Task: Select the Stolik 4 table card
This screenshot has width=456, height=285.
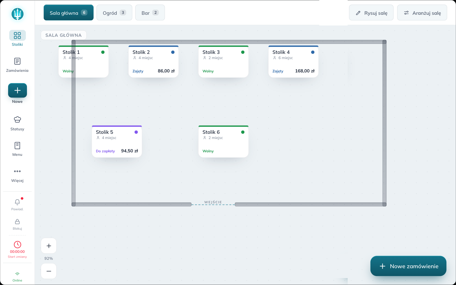Action: (293, 61)
